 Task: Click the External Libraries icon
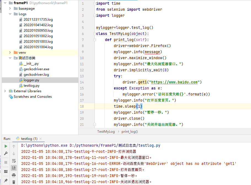pos(10,91)
